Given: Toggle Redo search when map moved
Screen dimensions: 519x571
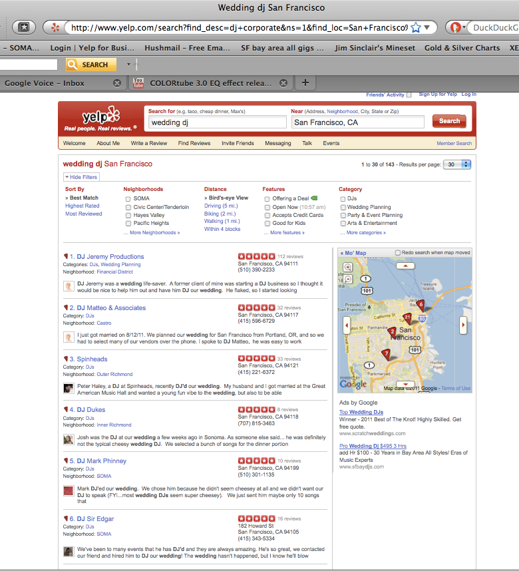Looking at the screenshot, I should 398,252.
